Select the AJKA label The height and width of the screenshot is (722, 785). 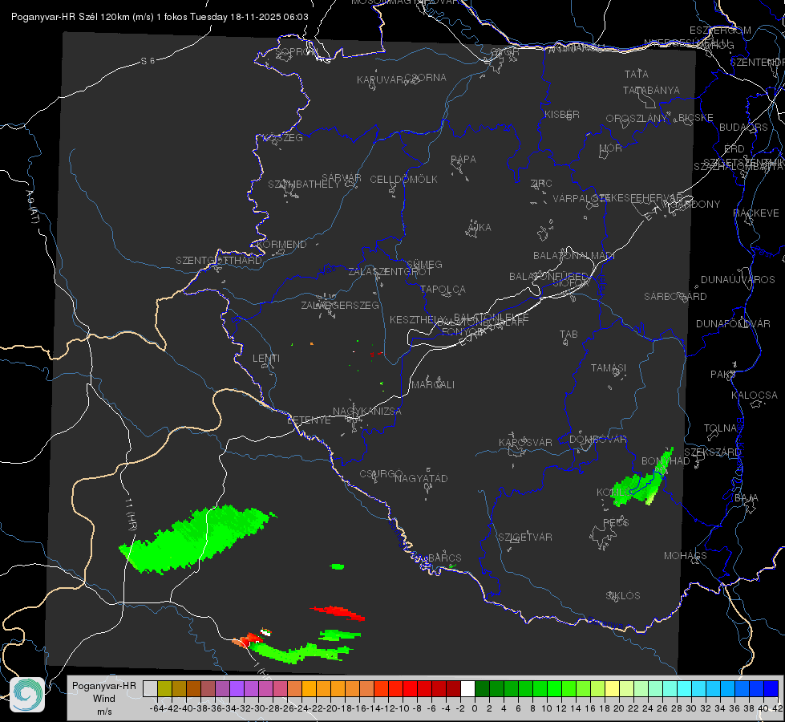[479, 228]
